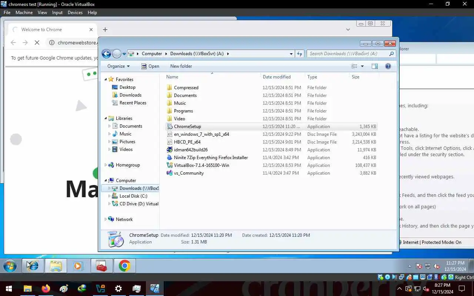The image size is (474, 296).
Task: Open the Devices menu in VirtualBox
Action: 75,12
